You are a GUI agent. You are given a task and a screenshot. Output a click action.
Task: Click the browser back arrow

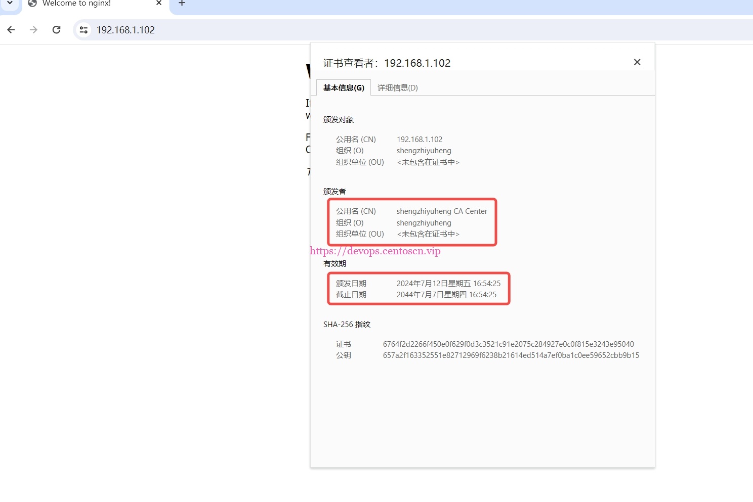click(x=11, y=30)
